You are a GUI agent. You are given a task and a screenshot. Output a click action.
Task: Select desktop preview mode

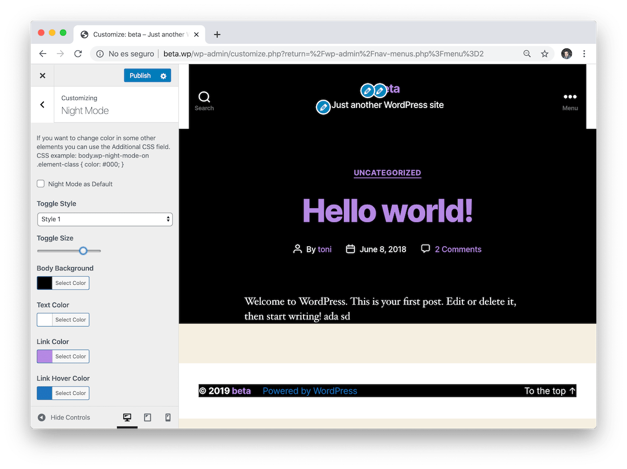coord(127,417)
